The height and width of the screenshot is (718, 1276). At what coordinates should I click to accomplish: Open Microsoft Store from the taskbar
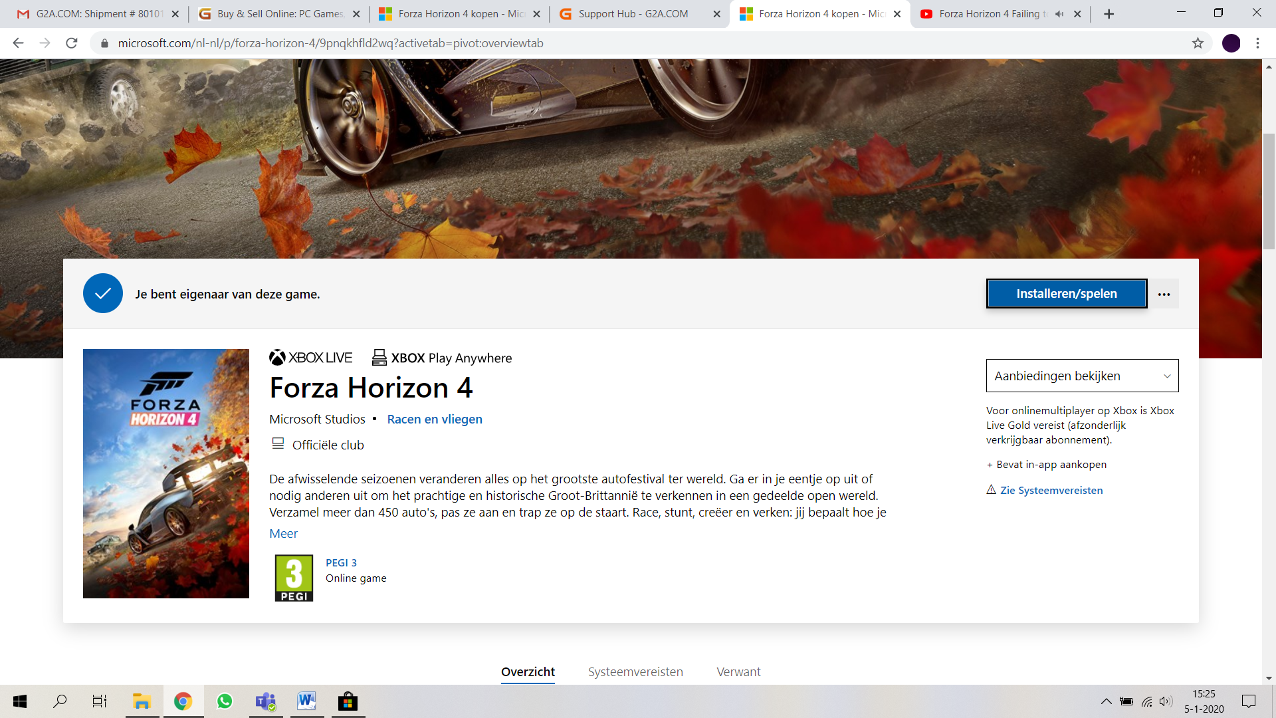pyautogui.click(x=348, y=701)
